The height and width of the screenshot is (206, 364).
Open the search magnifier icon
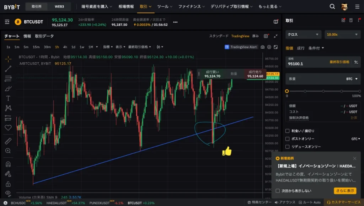[x=332, y=6]
